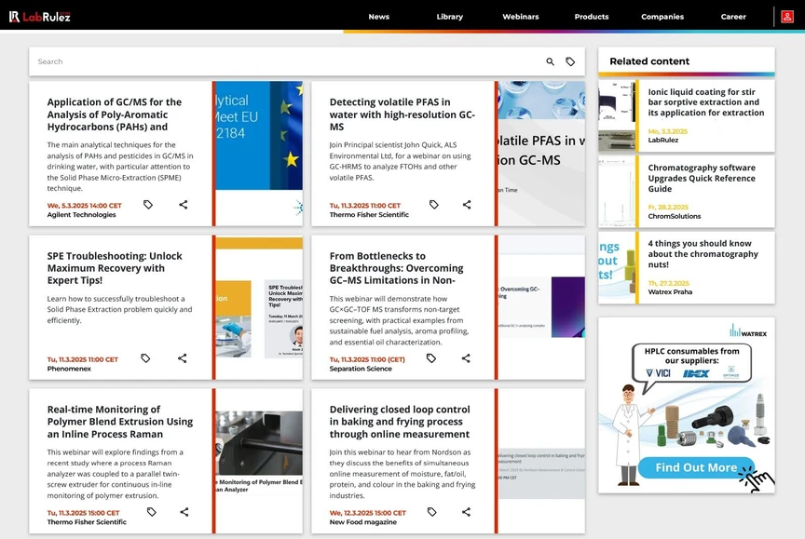Click the Watrex logo in the ad
Image resolution: width=805 pixels, height=539 pixels.
748,330
